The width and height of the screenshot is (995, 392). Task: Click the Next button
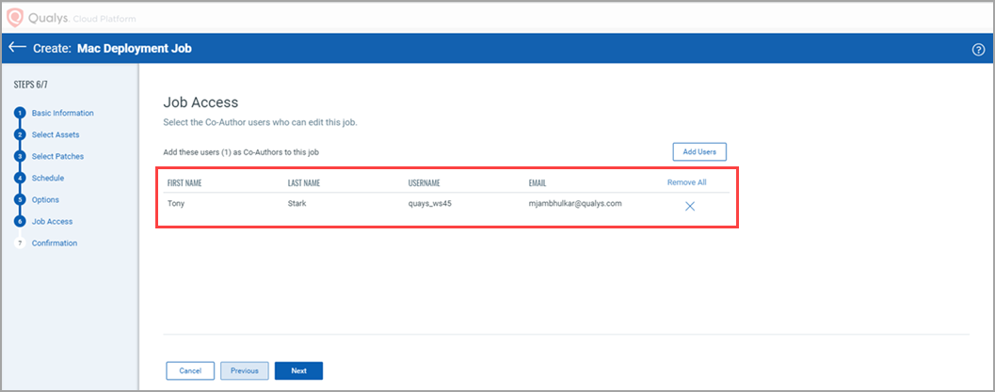point(298,370)
